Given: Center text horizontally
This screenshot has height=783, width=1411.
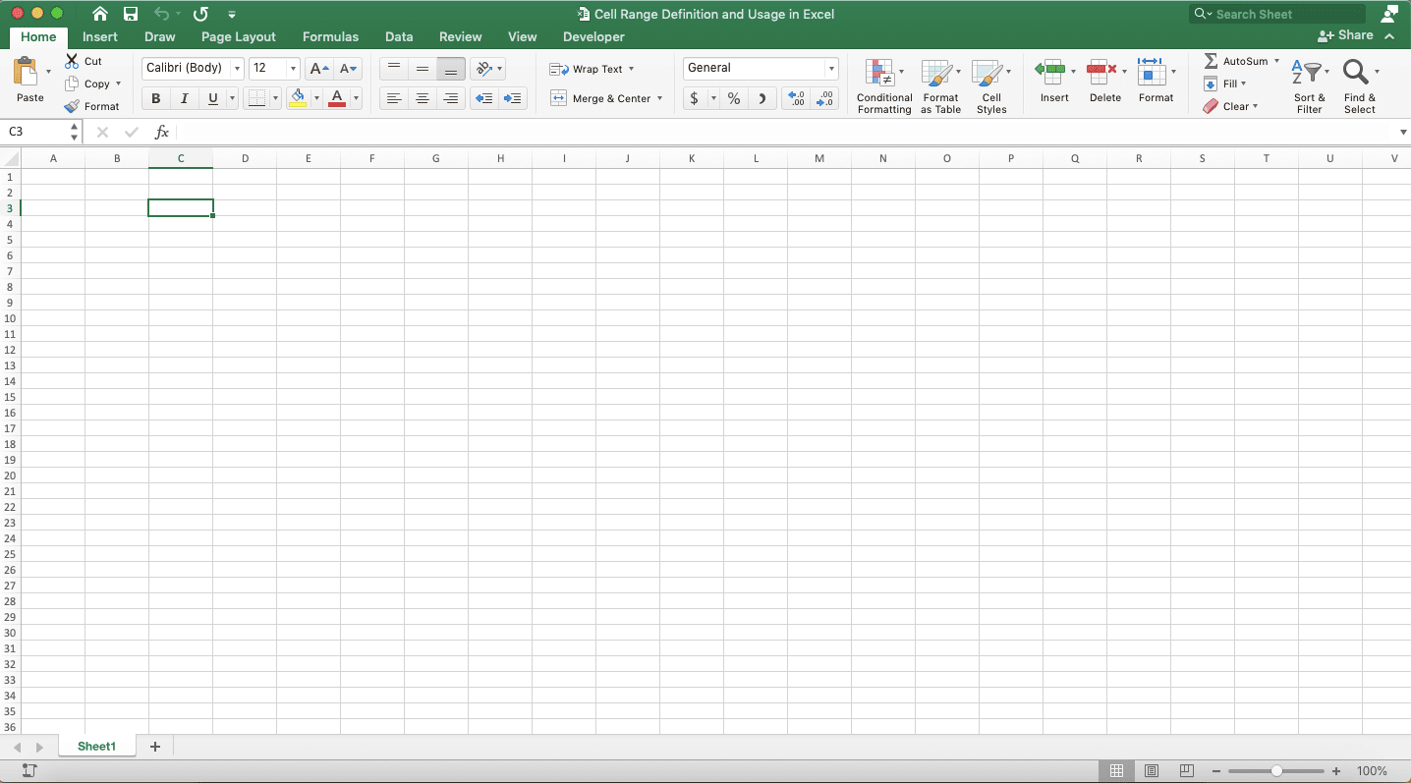Looking at the screenshot, I should point(423,98).
